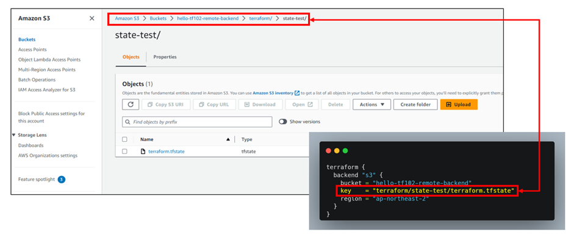Viewport: 574px width, 235px height.
Task: Click the Feature spotlight badge showing 3
Action: [62, 180]
